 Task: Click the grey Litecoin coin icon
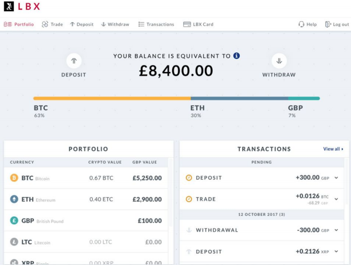click(14, 242)
